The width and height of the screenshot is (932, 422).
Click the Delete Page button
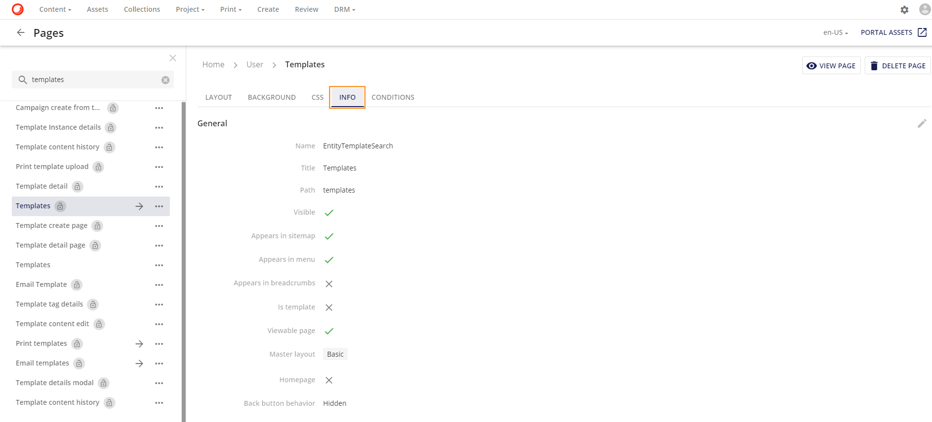click(x=898, y=66)
